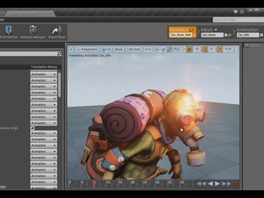Click magnifier icon next to Zac_Base mesh field
Image resolution: width=264 pixels, height=198 pixels.
pyautogui.click(x=230, y=35)
